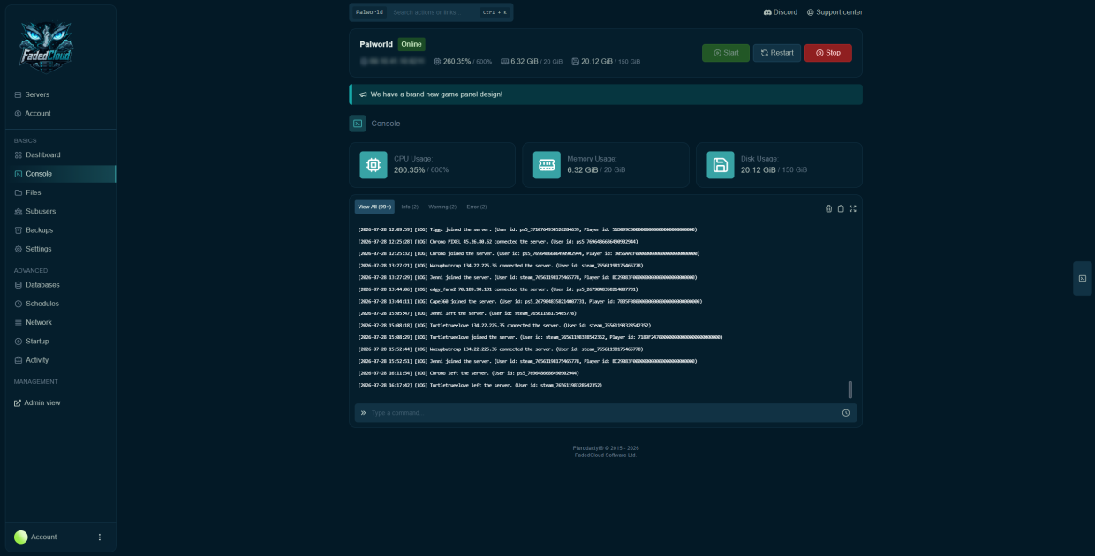The height and width of the screenshot is (556, 1095).
Task: Open Schedules clock icon
Action: (18, 304)
